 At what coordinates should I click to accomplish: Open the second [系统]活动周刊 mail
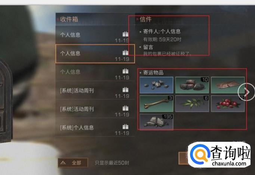[x=95, y=109]
